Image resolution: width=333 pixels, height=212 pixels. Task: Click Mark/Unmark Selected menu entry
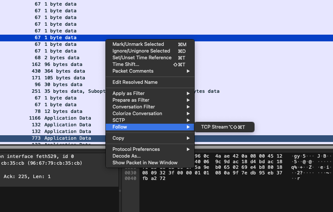click(x=138, y=44)
